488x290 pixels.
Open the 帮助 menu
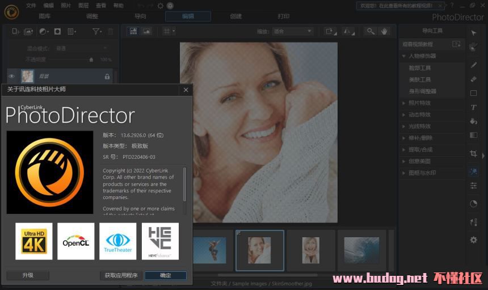(x=118, y=6)
